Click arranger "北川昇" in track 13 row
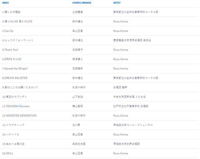Screen dimensions: 200x159 pyautogui.click(x=76, y=125)
